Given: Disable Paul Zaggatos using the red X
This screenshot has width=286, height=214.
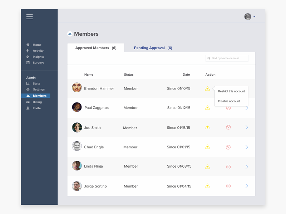Looking at the screenshot, I should (228, 108).
